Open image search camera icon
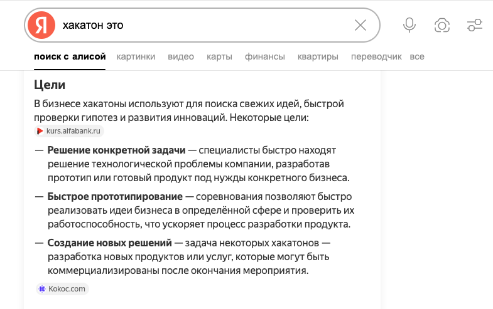This screenshot has height=309, width=493. [442, 25]
